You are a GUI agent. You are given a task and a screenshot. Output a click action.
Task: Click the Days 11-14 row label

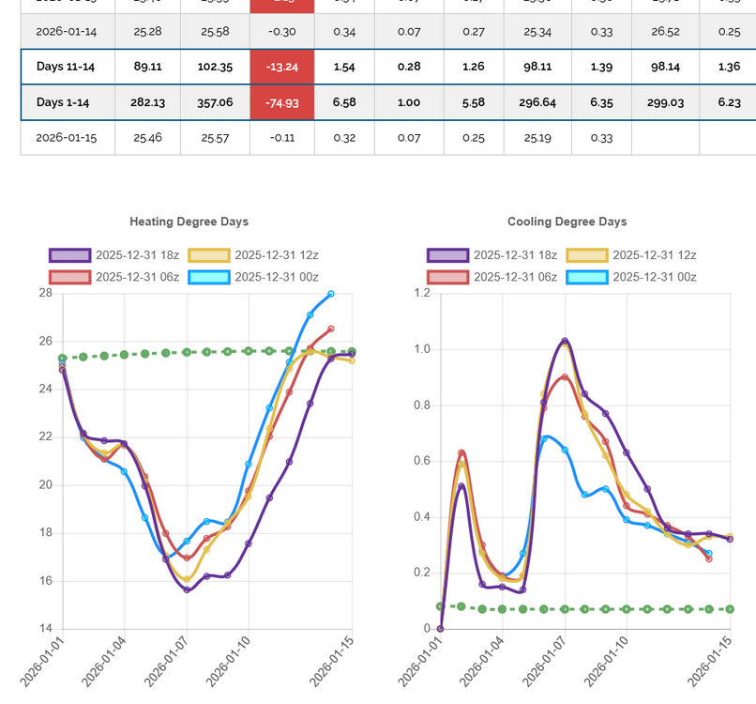66,68
